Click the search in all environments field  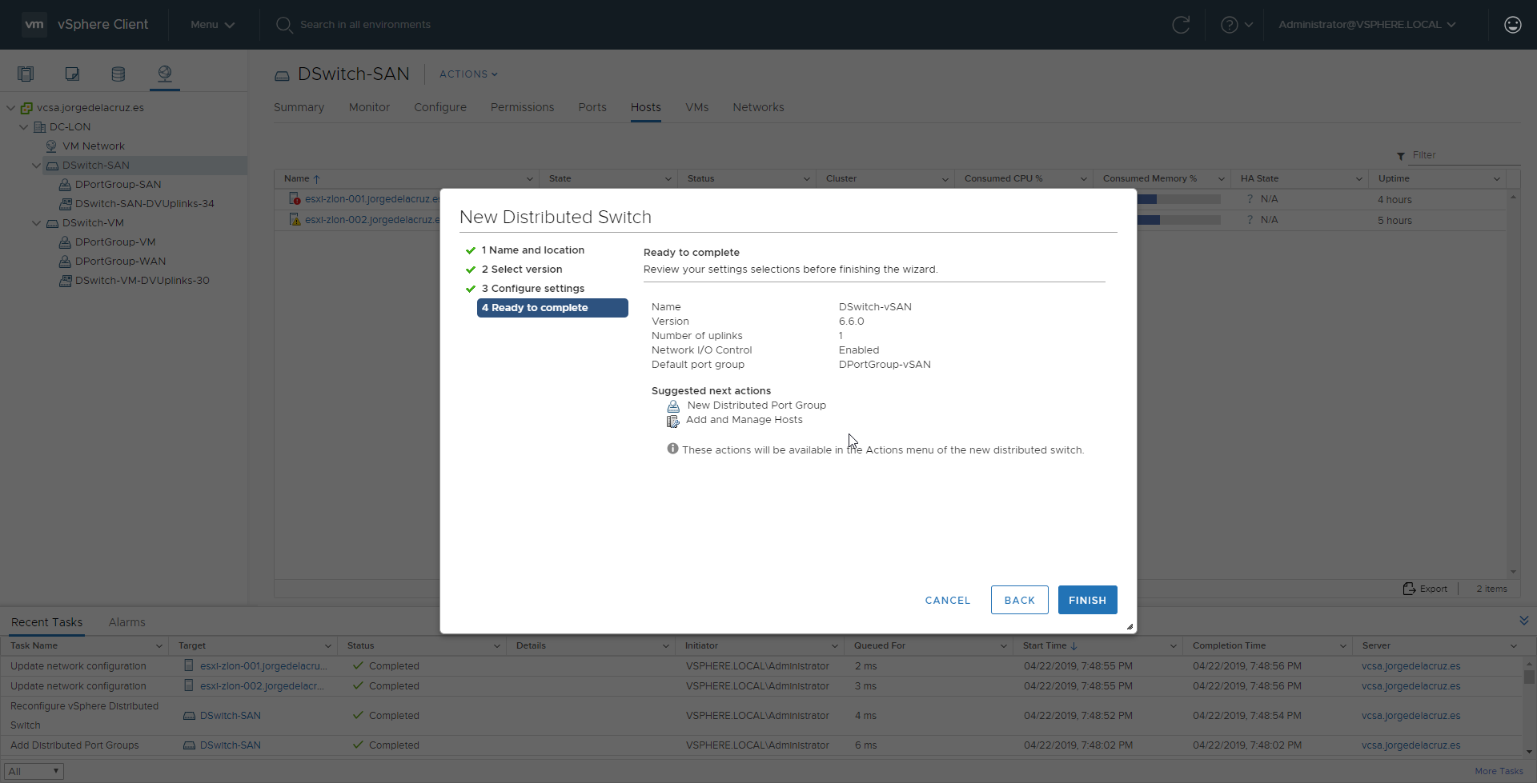tap(365, 25)
